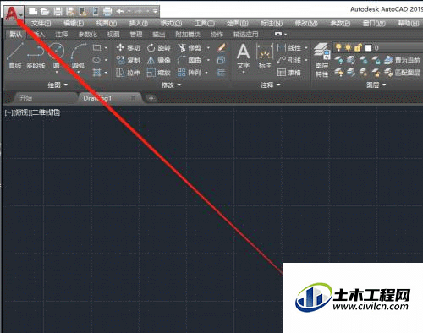Click the Save As icon in quick access toolbar
The height and width of the screenshot is (333, 423).
click(x=70, y=12)
